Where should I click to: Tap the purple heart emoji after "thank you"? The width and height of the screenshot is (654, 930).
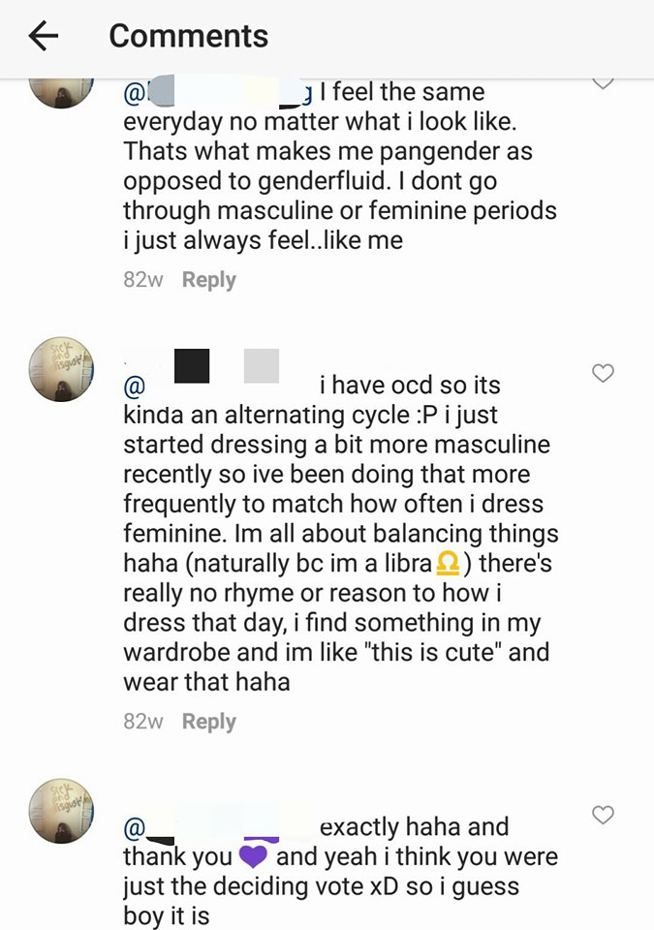pyautogui.click(x=254, y=856)
